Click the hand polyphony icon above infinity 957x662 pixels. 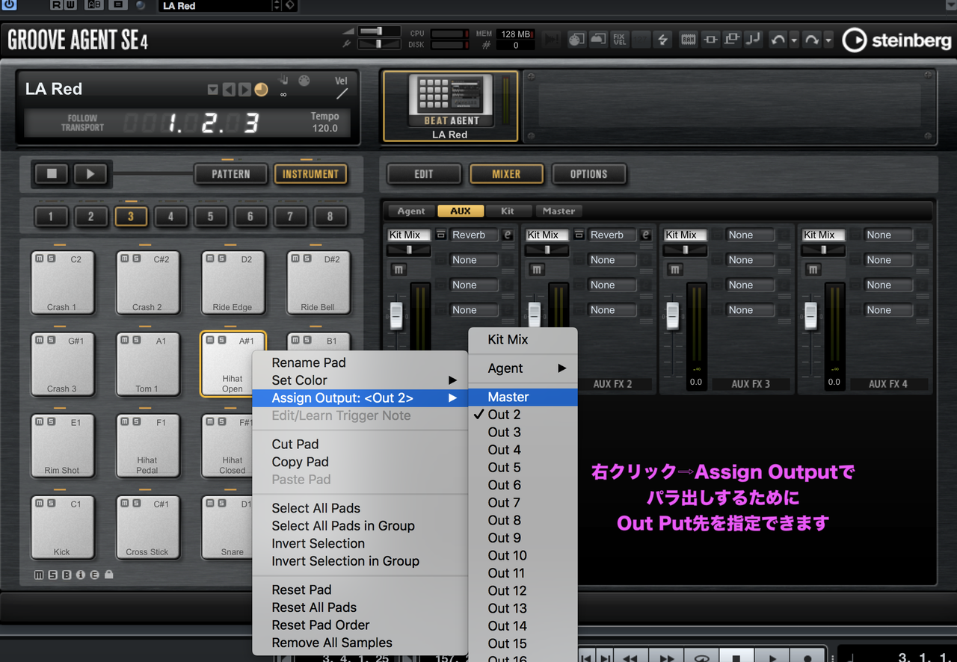(x=283, y=80)
